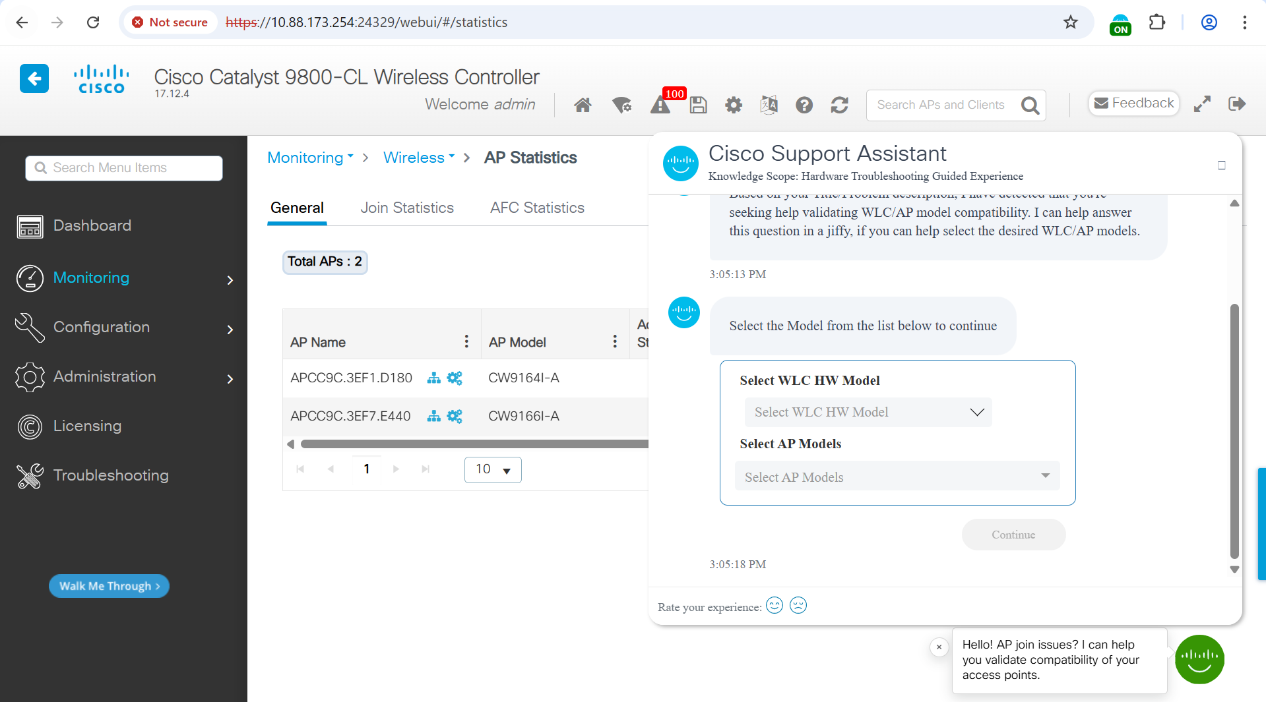Click the browser address bar URL
This screenshot has height=702, width=1266.
click(x=367, y=22)
